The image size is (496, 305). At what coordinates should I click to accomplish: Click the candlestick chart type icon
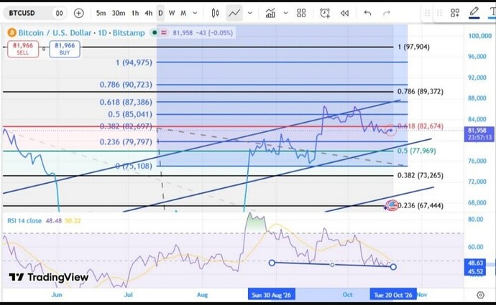pos(216,13)
